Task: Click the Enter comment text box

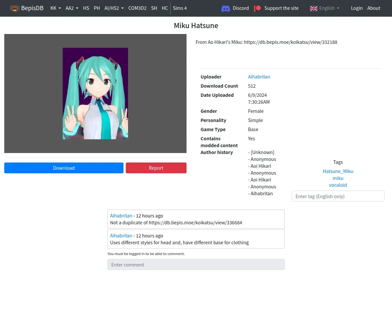Action: pyautogui.click(x=196, y=265)
